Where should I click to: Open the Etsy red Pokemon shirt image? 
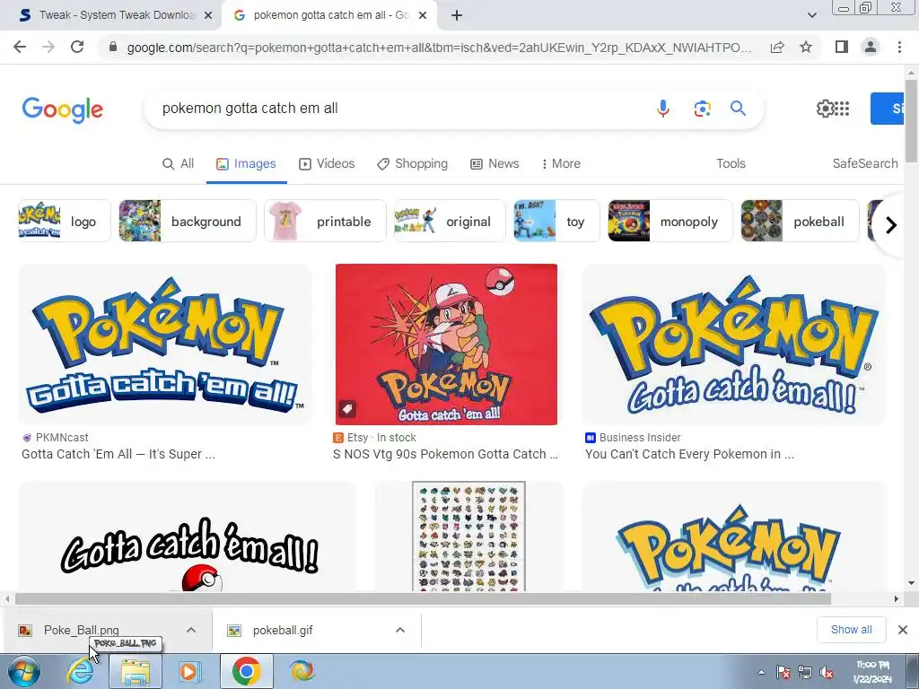pos(446,344)
